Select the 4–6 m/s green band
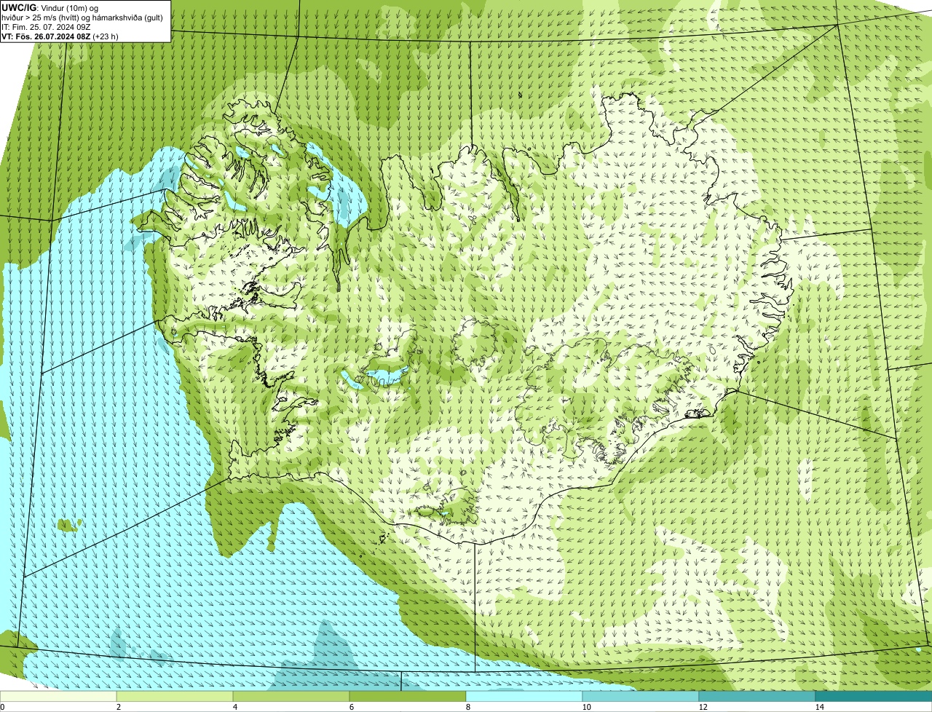 pos(291,696)
